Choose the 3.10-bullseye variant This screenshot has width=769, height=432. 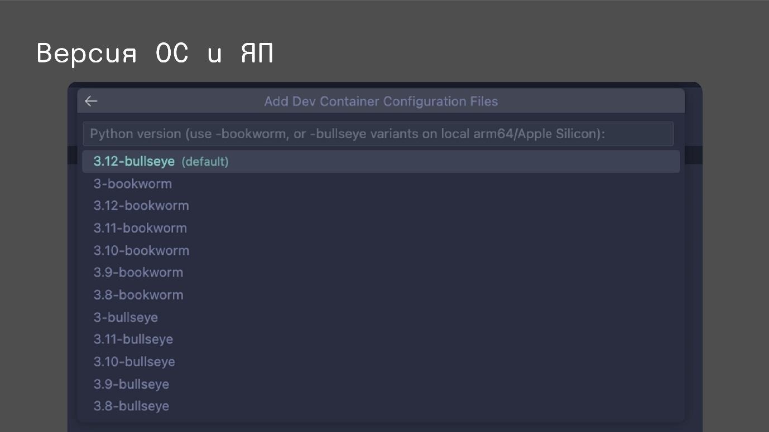click(x=134, y=361)
